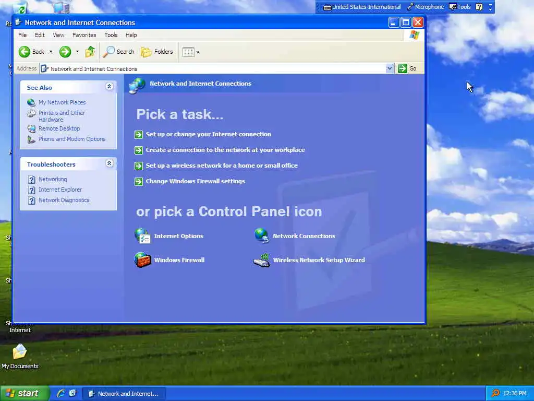Image resolution: width=534 pixels, height=401 pixels.
Task: Open the language bar options arrow
Action: point(490,9)
